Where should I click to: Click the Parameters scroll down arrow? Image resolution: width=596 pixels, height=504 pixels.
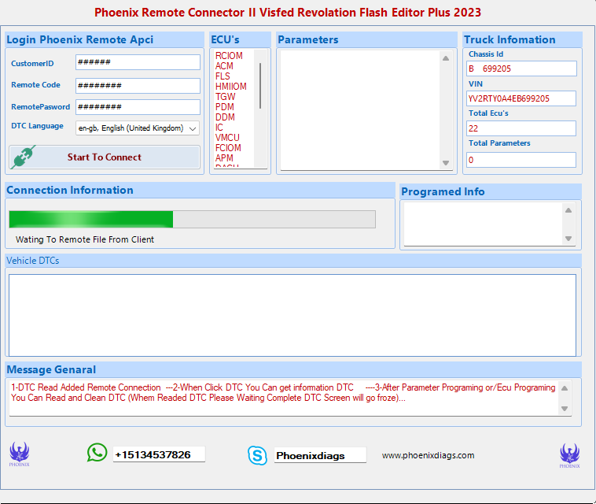446,163
